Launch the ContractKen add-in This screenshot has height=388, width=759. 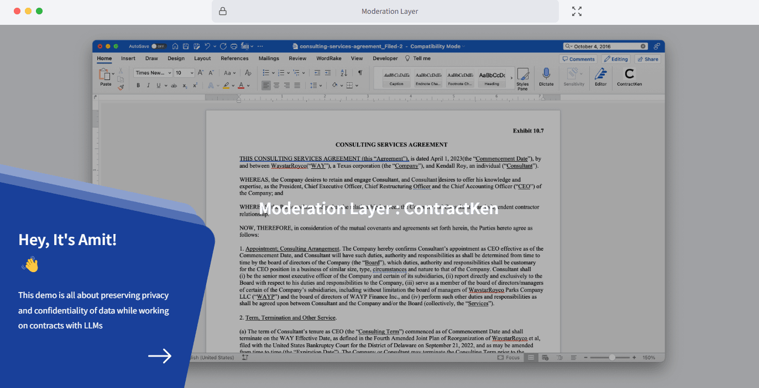click(x=629, y=76)
